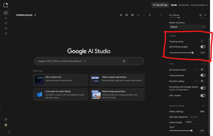Click the Add stop sequence field

(x=197, y=117)
